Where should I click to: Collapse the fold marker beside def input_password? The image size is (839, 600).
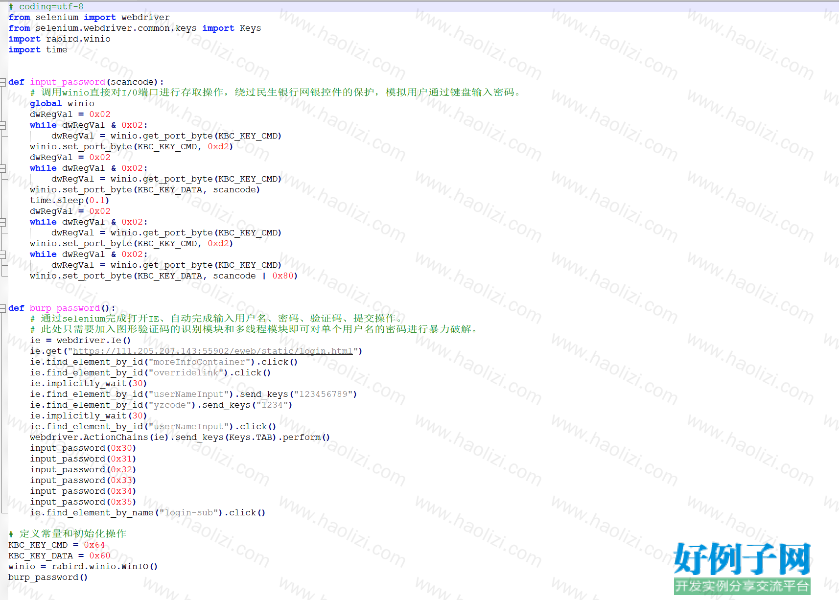click(2, 82)
